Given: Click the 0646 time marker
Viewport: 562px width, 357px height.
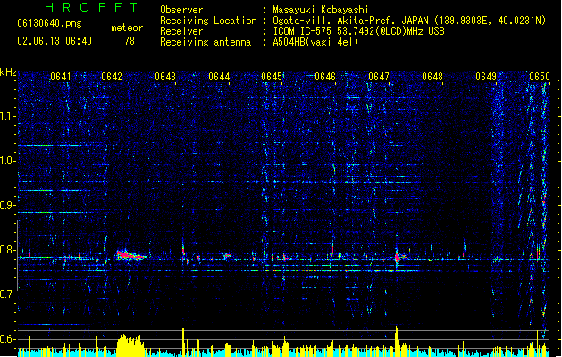Looking at the screenshot, I should point(325,77).
